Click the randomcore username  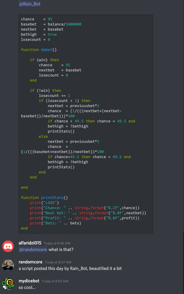(x=31, y=262)
